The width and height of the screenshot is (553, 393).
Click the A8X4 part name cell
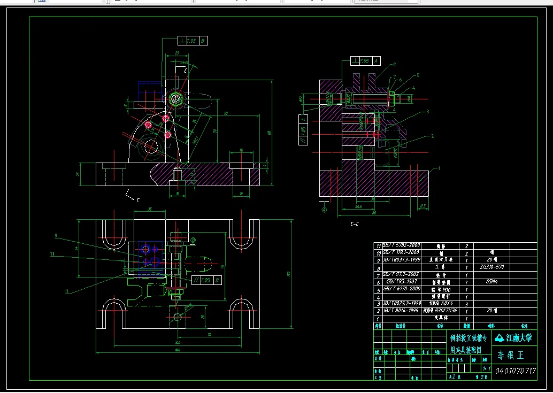tap(441, 303)
